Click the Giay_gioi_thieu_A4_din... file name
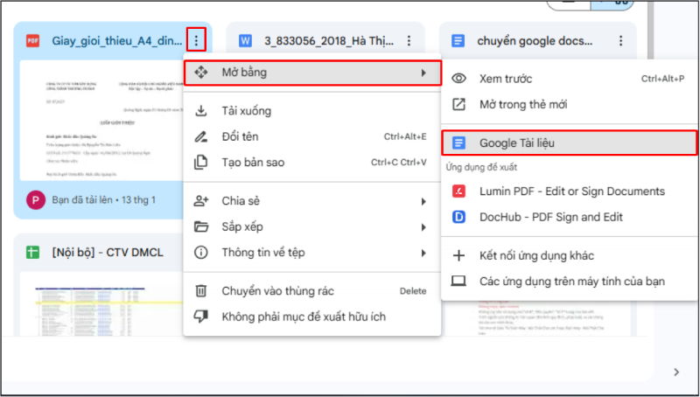The height and width of the screenshot is (397, 700). click(x=117, y=40)
